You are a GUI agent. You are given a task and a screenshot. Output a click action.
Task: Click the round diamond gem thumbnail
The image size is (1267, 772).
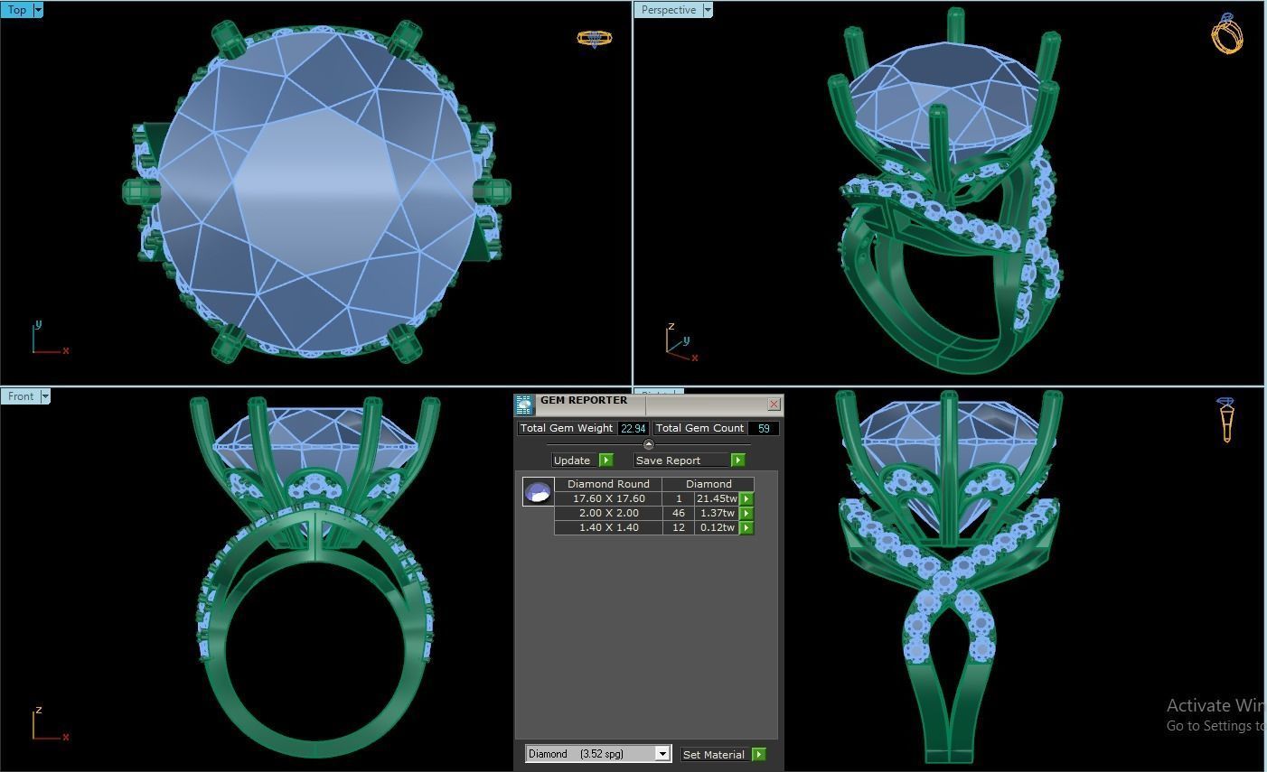pyautogui.click(x=538, y=492)
